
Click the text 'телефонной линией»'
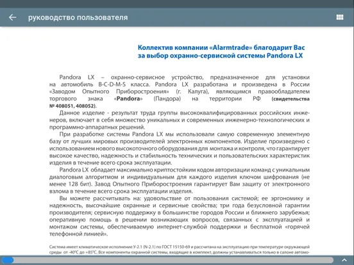click(78, 234)
